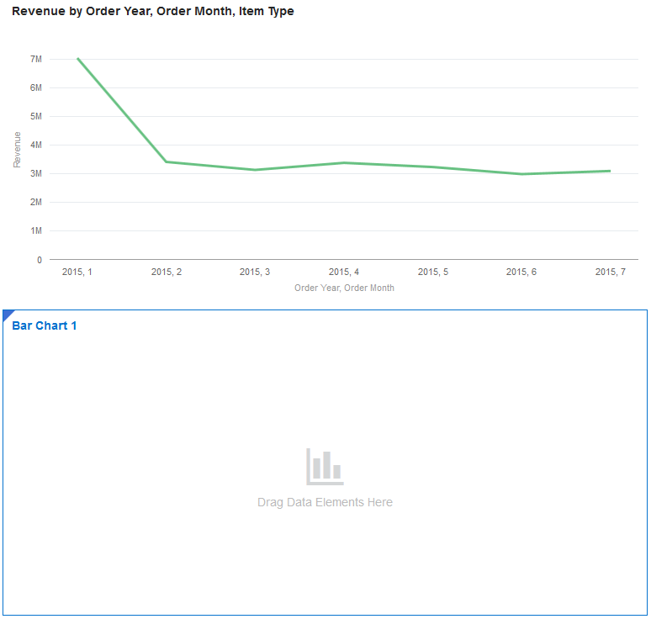Click the '7M' y-axis value
Screen dimensions: 651x619
[x=36, y=60]
